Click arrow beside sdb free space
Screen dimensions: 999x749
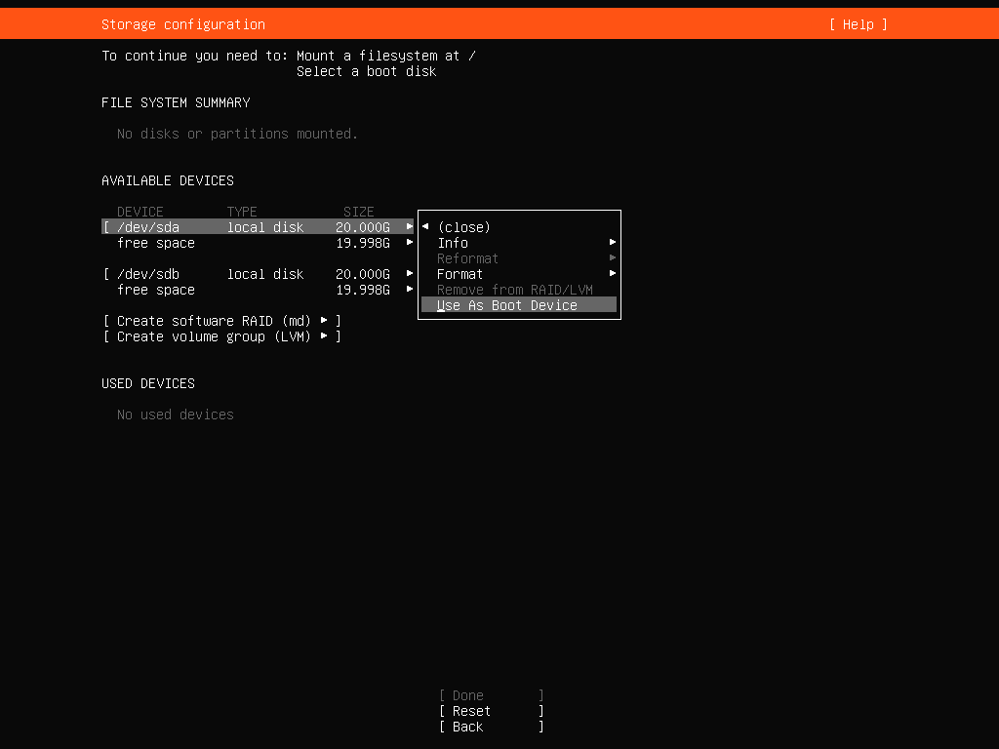pos(410,290)
